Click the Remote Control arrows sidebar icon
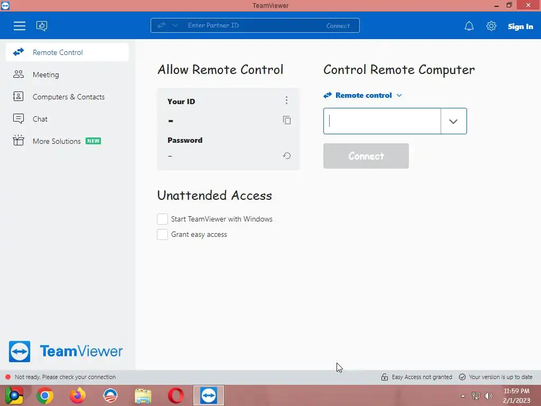This screenshot has width=541, height=406. pos(18,52)
